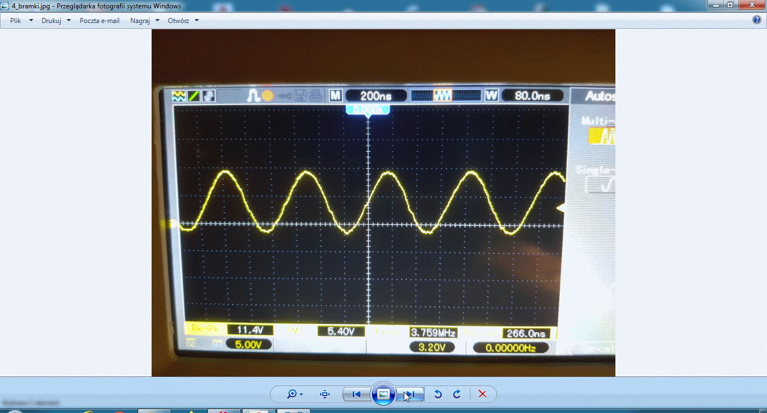
Task: Rotate the image counterclockwise
Action: coord(438,394)
